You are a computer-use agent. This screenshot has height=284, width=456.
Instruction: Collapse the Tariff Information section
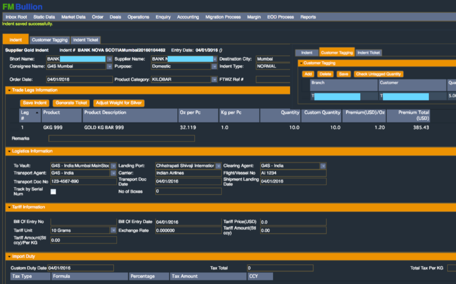(x=9, y=207)
